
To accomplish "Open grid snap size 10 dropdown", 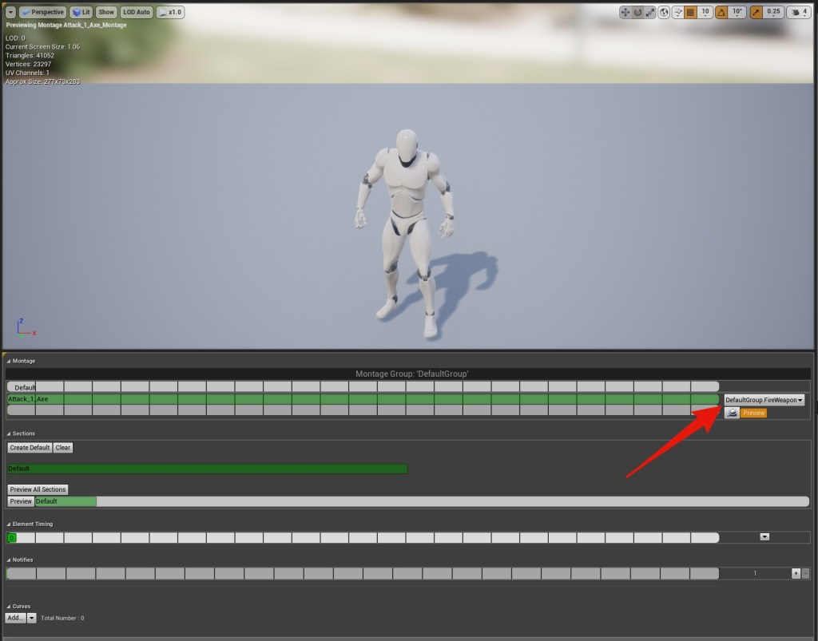I will pos(705,12).
